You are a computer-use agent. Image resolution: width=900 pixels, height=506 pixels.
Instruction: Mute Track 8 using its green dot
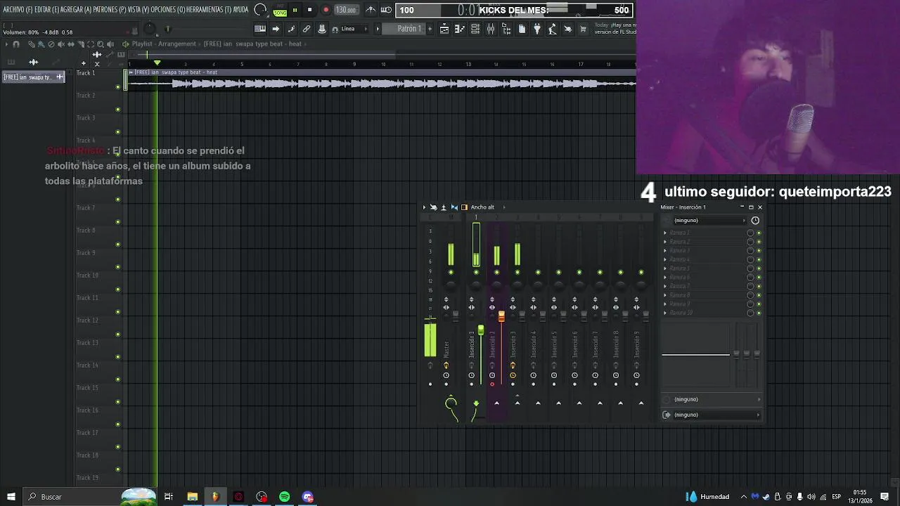click(118, 245)
